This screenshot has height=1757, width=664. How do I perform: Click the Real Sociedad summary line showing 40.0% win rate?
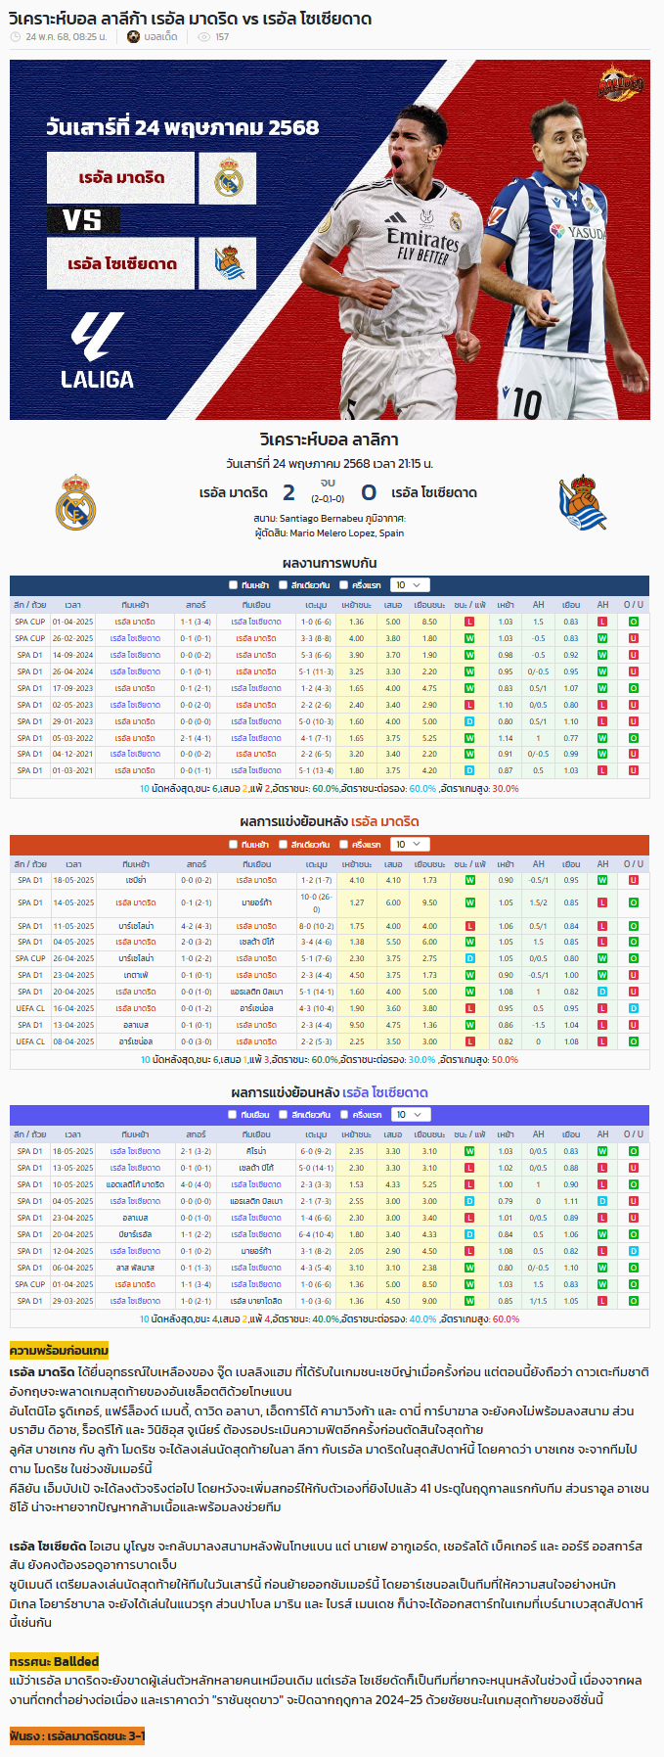pos(330,1319)
